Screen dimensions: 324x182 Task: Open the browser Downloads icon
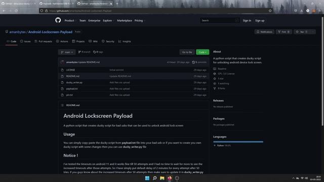coord(302,11)
